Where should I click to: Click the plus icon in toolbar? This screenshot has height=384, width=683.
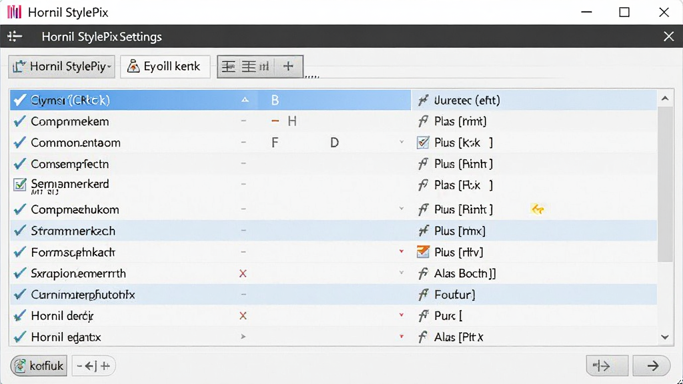tap(288, 67)
